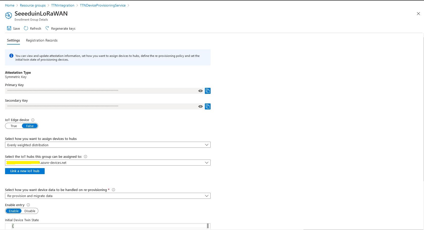Open the re-provisioning data handling dropdown
424x230 pixels.
(207, 196)
